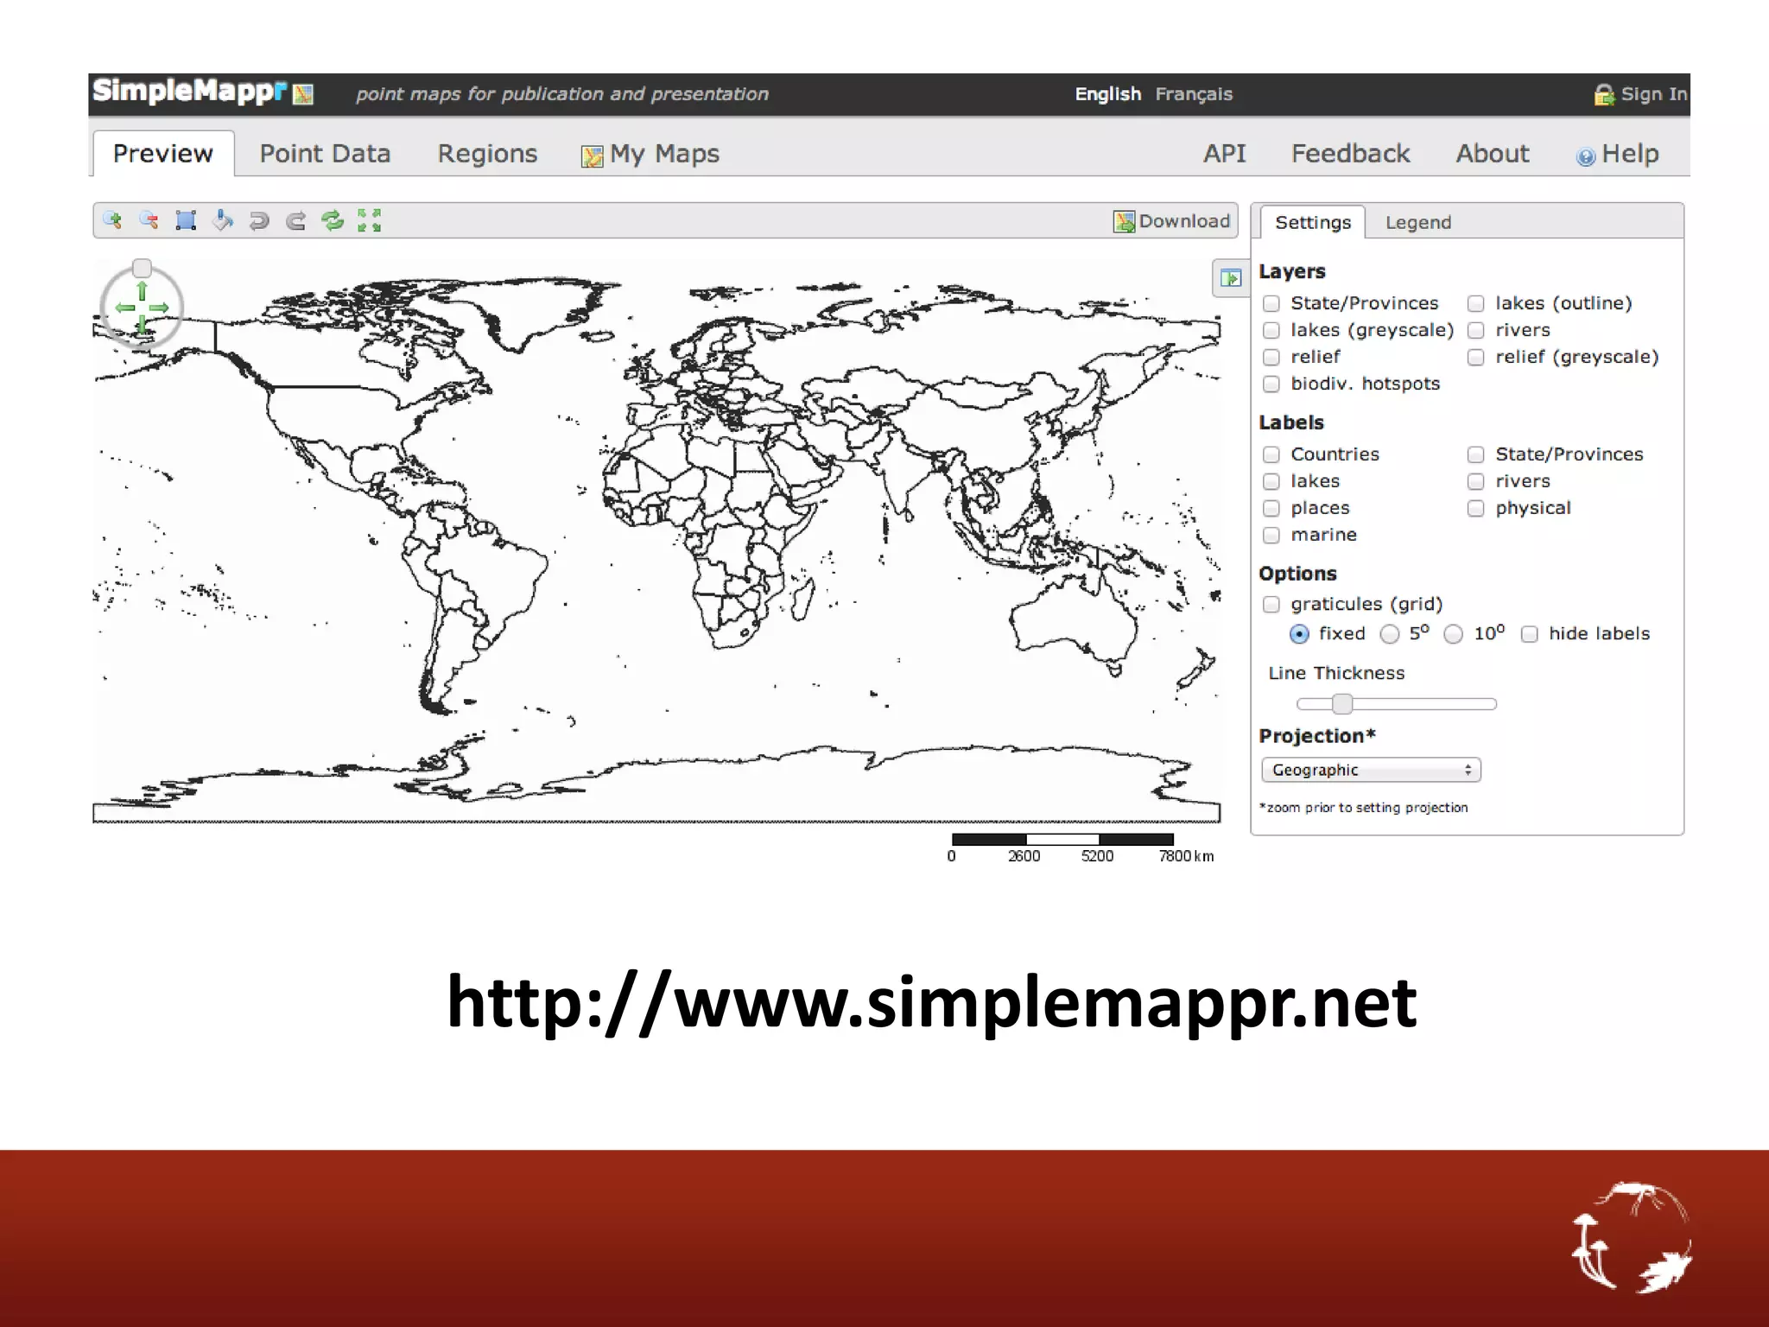
Task: Switch language to Français
Action: pyautogui.click(x=1194, y=94)
